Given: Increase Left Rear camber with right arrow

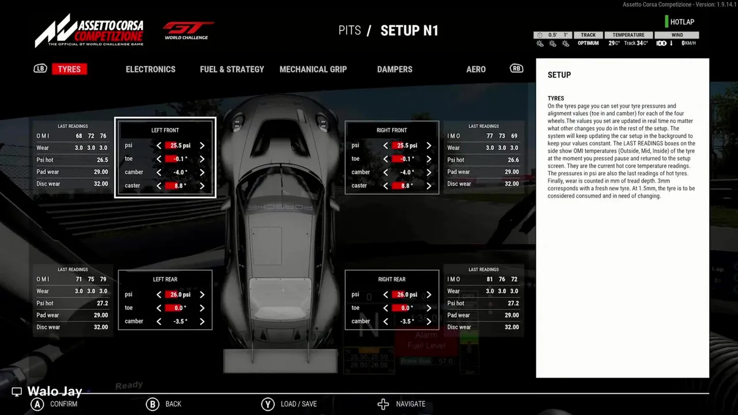Looking at the screenshot, I should (x=202, y=321).
